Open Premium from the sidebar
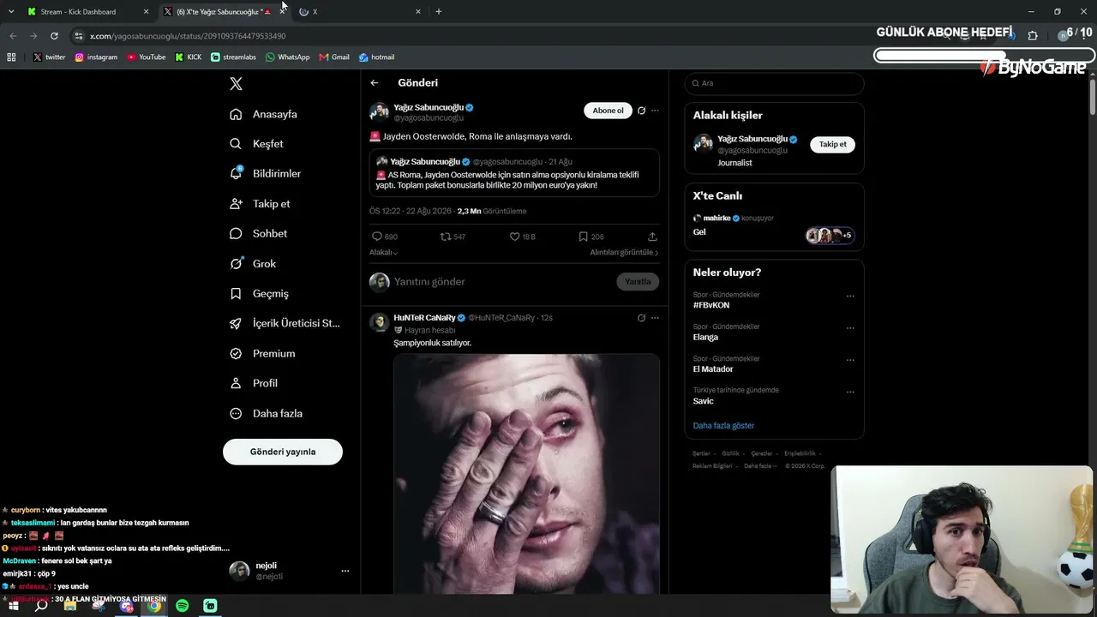This screenshot has width=1097, height=617. click(262, 354)
